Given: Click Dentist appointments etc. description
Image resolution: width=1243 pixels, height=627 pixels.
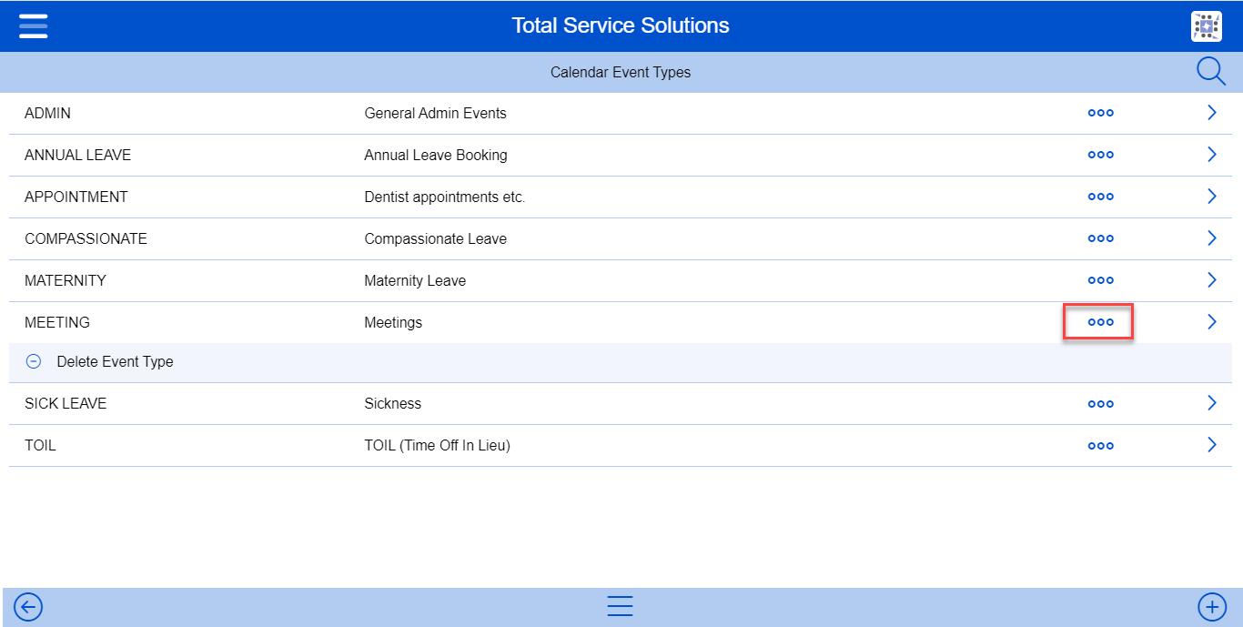Looking at the screenshot, I should point(445,197).
